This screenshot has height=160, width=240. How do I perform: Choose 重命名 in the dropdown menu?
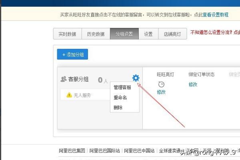tap(120, 98)
